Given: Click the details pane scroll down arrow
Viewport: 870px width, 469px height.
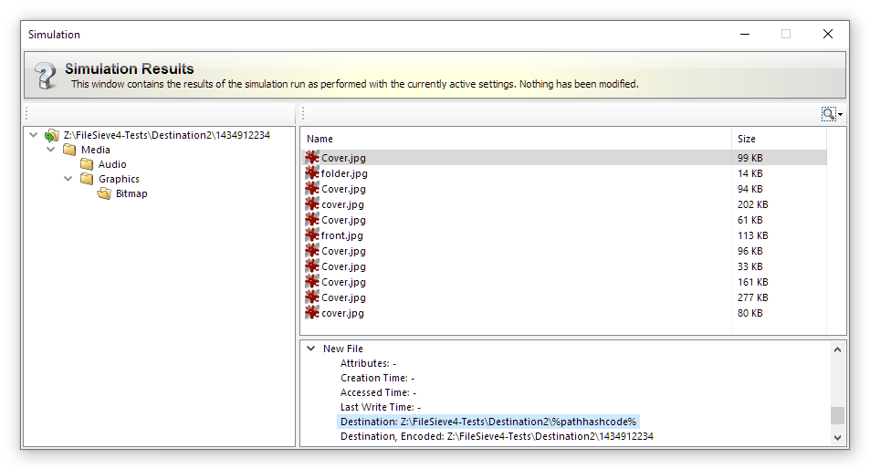Looking at the screenshot, I should click(x=837, y=437).
